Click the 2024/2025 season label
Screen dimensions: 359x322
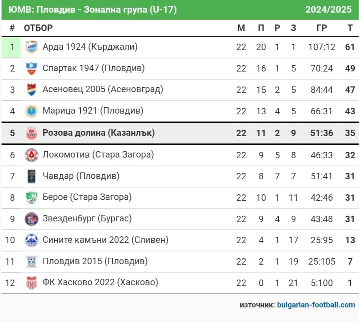coord(328,10)
